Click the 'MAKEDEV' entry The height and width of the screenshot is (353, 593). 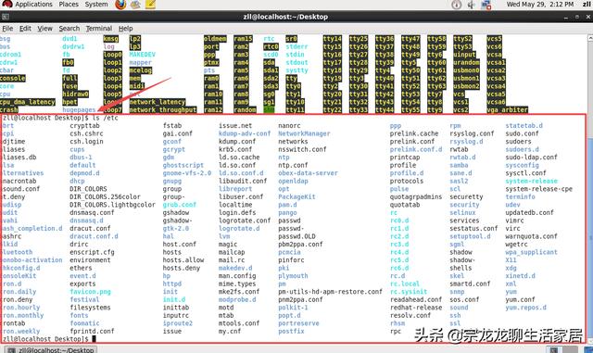coord(142,55)
